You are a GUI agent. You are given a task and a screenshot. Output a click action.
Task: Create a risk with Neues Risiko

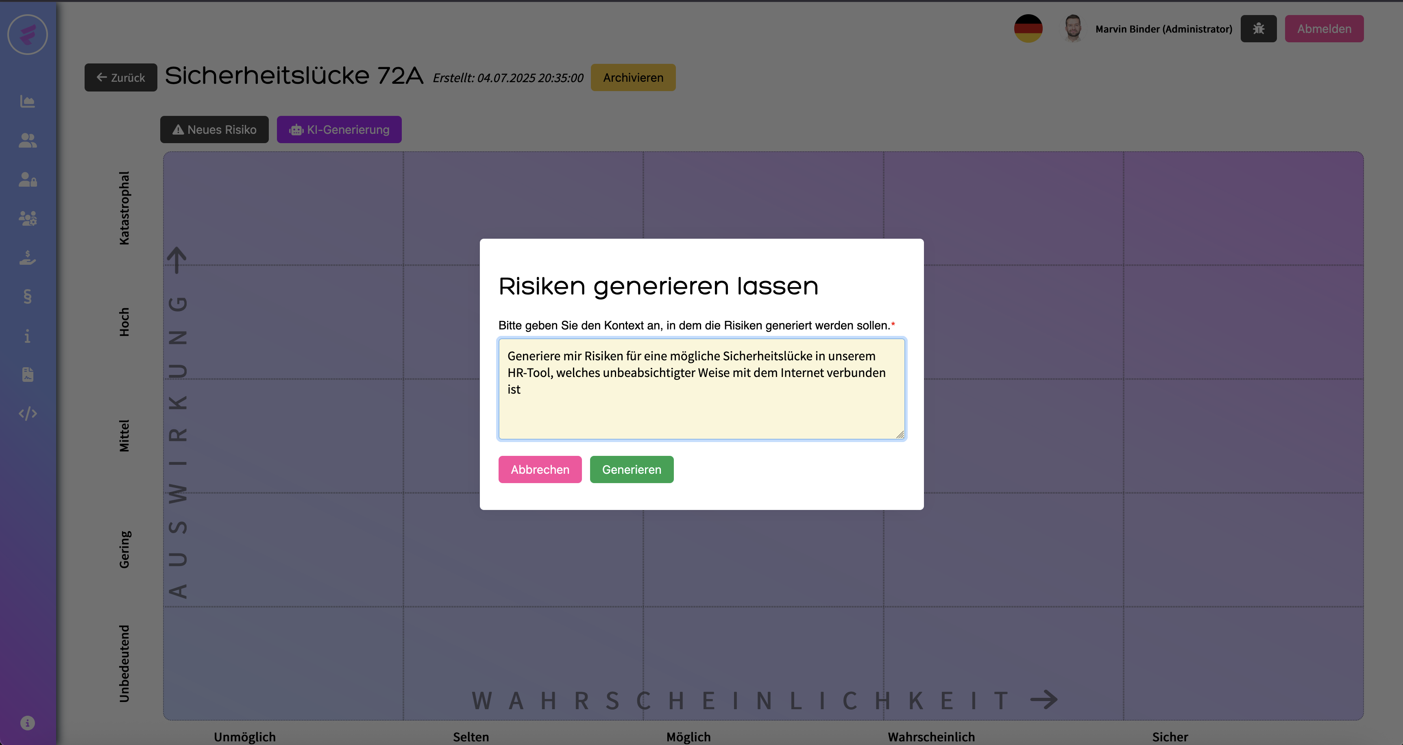tap(213, 130)
